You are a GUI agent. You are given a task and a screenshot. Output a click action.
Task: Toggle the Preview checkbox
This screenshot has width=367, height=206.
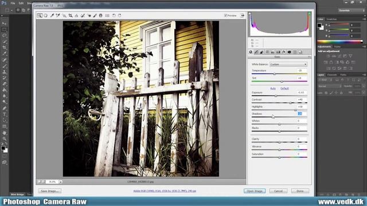tap(225, 15)
